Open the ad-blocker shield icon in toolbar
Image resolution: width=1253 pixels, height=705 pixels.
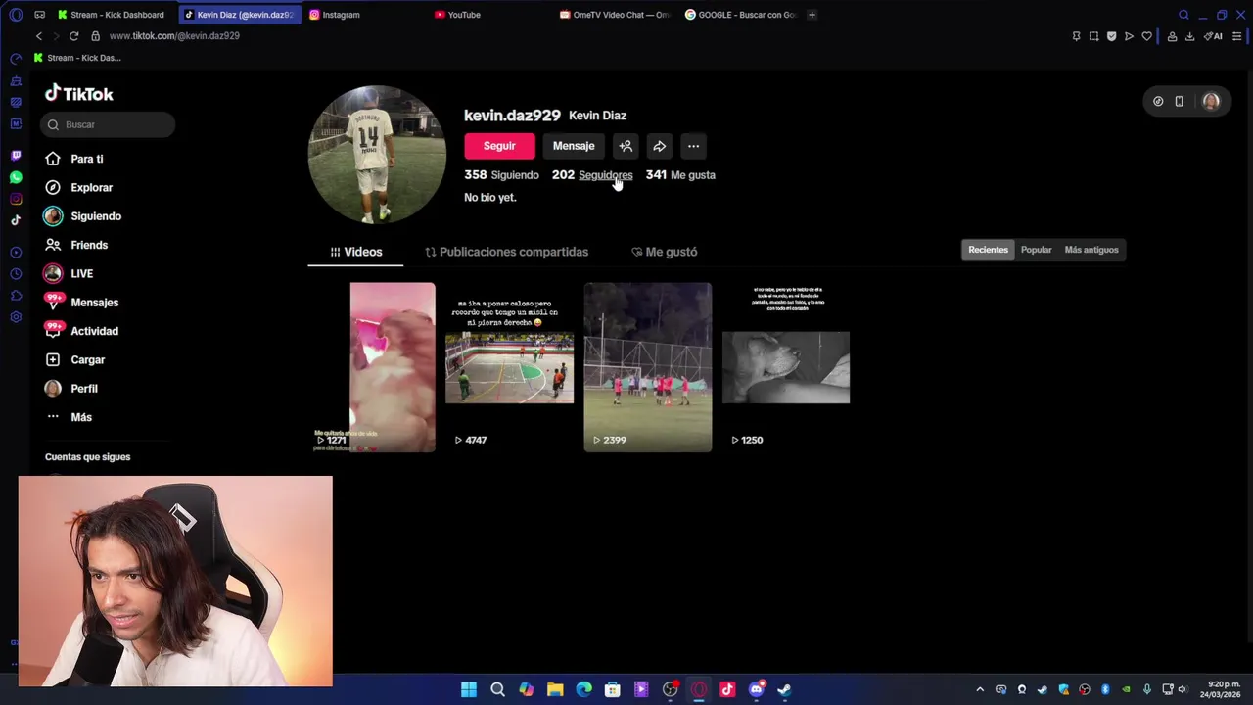1111,36
